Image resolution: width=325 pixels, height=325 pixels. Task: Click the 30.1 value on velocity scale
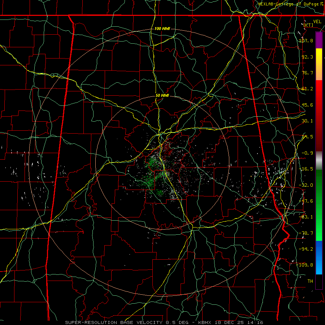tap(307, 121)
